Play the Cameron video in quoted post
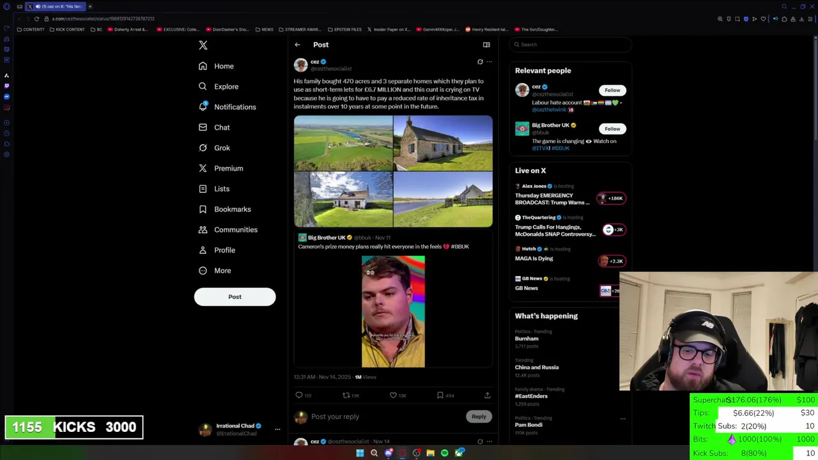The image size is (818, 460). click(x=393, y=312)
